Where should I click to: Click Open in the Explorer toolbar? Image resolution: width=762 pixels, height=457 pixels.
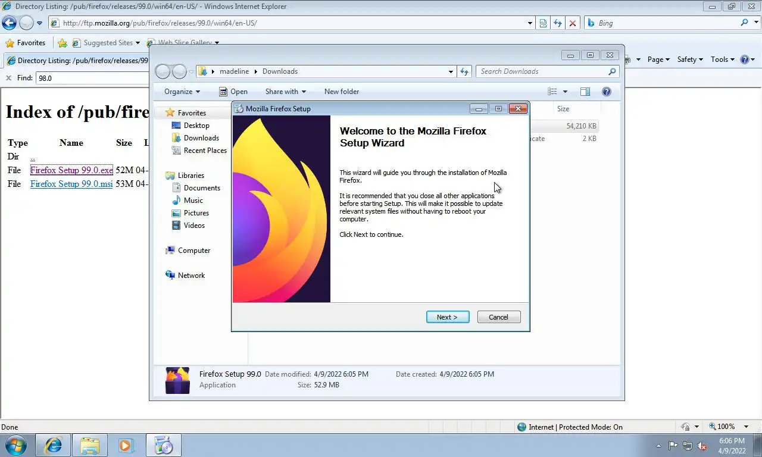pos(233,92)
